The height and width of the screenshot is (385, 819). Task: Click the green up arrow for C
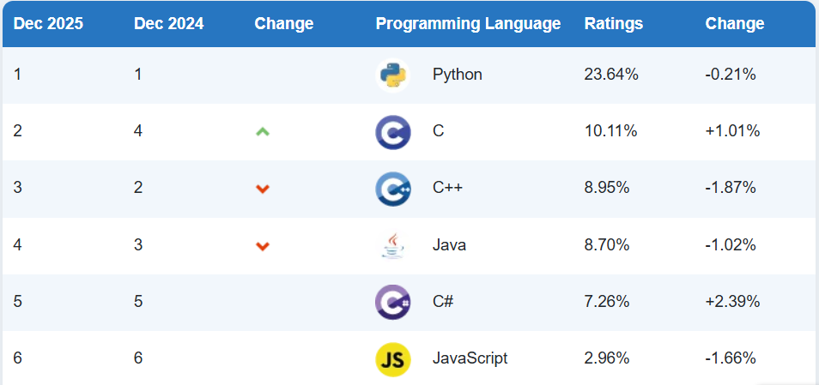click(263, 132)
